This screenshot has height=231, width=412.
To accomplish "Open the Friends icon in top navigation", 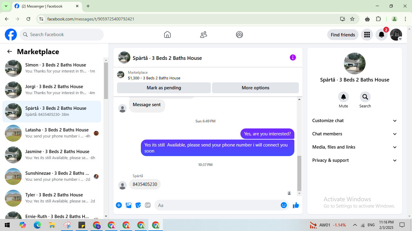I will [x=204, y=35].
